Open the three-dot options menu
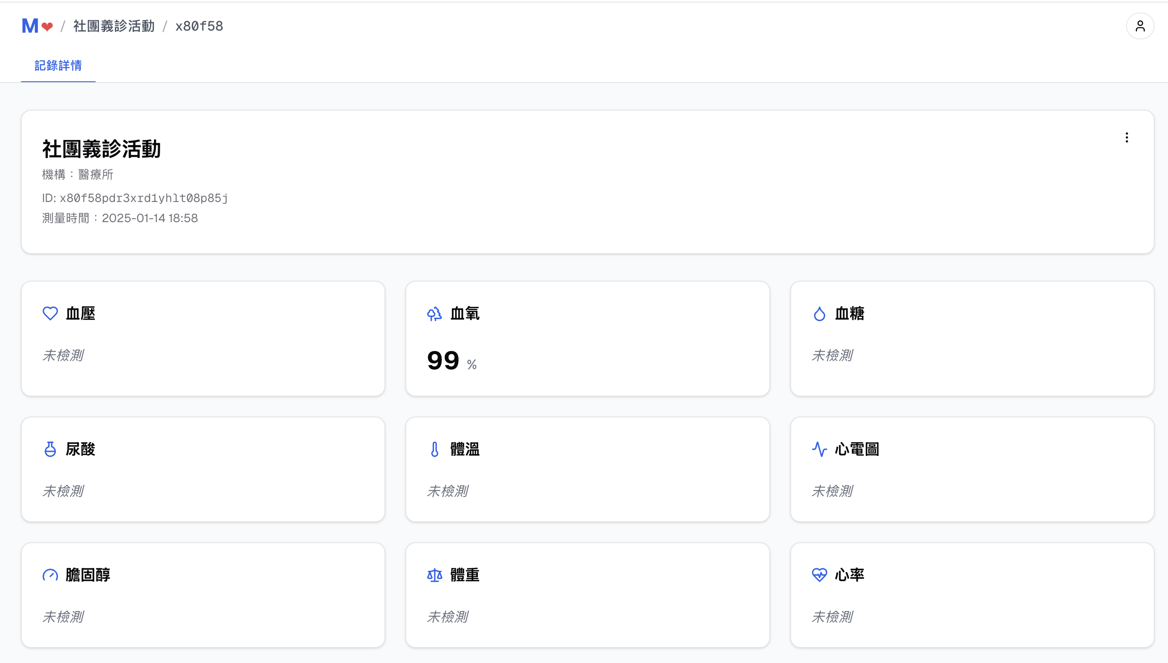 point(1126,137)
